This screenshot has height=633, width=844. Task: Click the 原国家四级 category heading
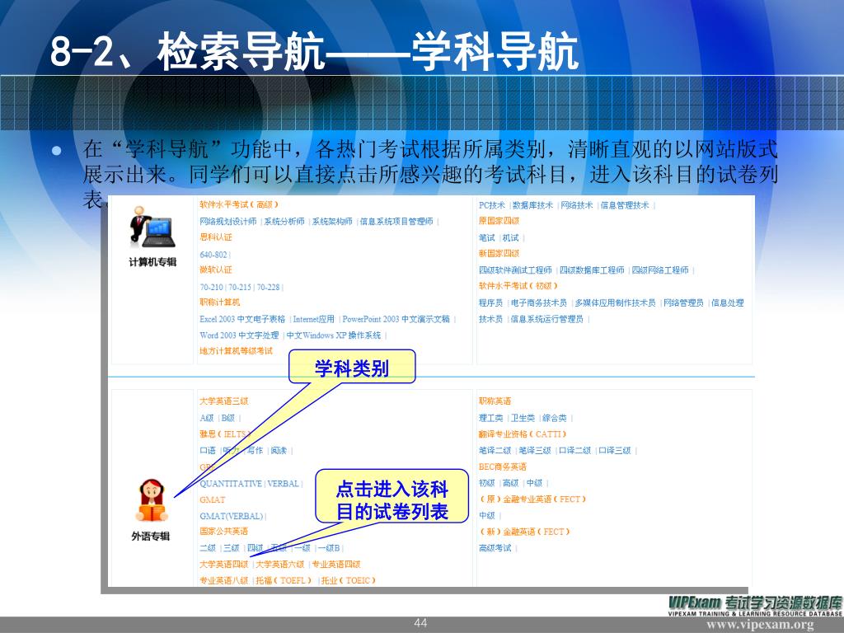tap(499, 221)
